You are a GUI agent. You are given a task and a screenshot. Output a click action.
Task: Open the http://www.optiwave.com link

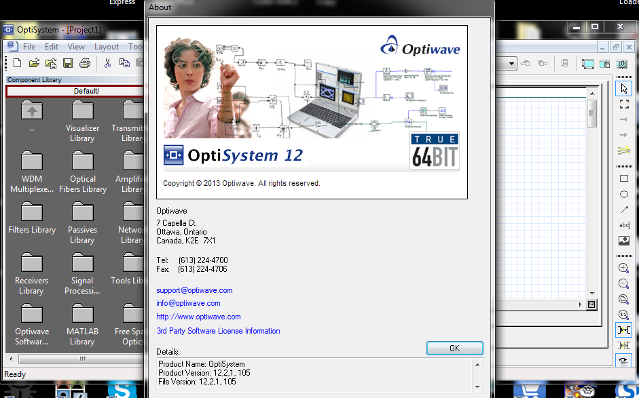click(x=198, y=317)
